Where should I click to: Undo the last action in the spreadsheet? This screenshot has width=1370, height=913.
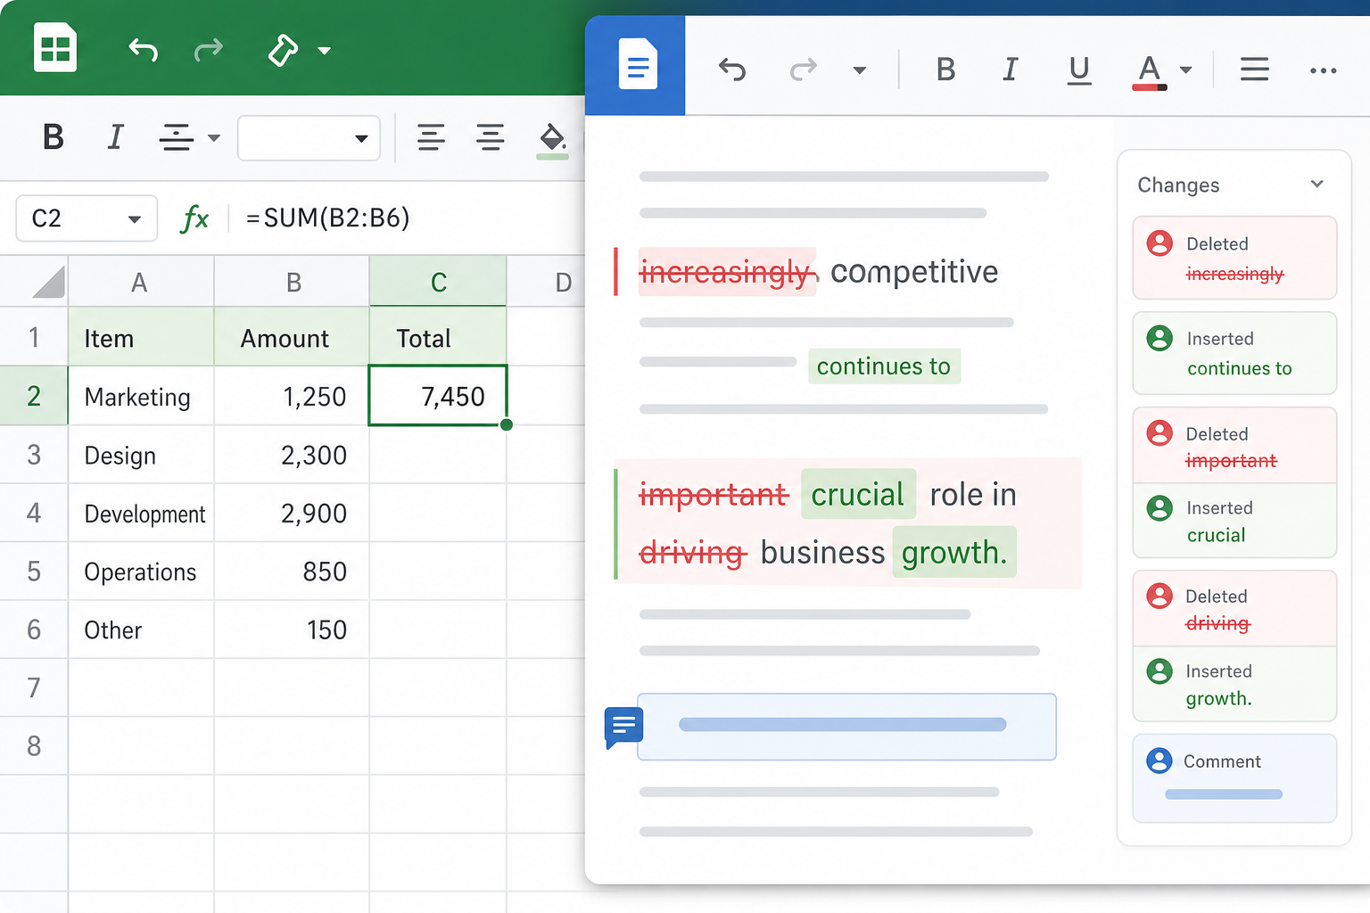pos(143,50)
